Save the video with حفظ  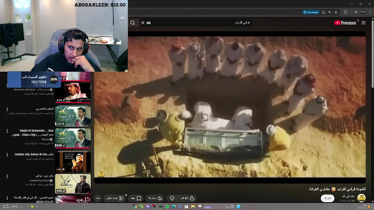[x=136, y=198]
